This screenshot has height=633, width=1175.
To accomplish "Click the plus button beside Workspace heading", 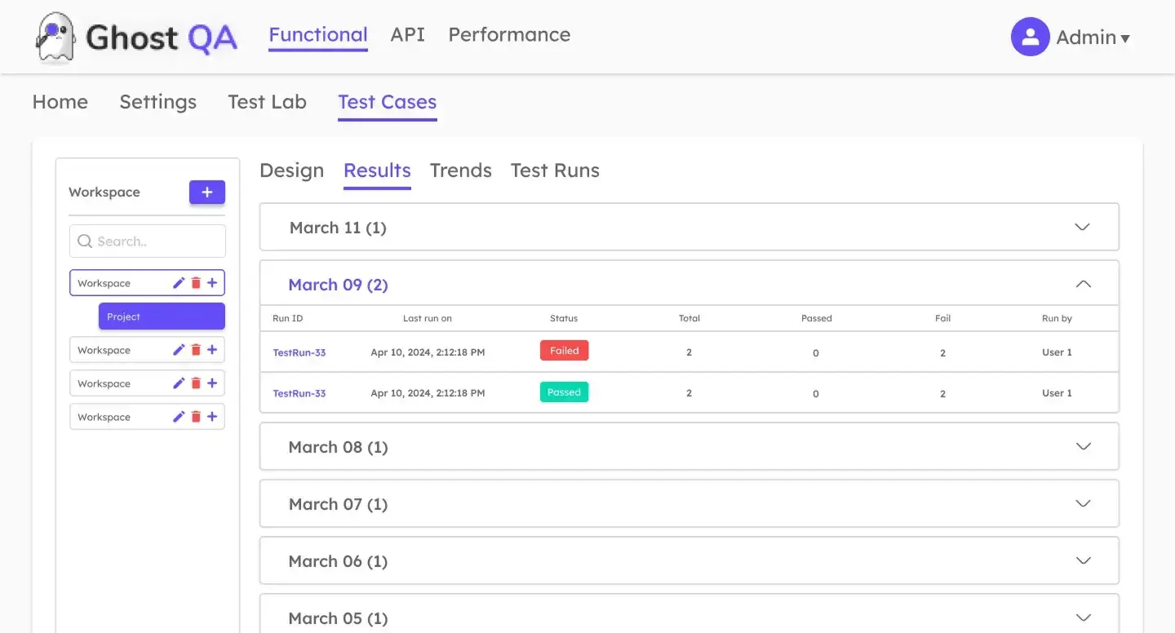I will pyautogui.click(x=207, y=193).
